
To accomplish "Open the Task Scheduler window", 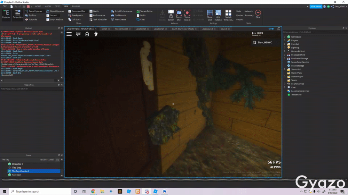I will [x=98, y=19].
